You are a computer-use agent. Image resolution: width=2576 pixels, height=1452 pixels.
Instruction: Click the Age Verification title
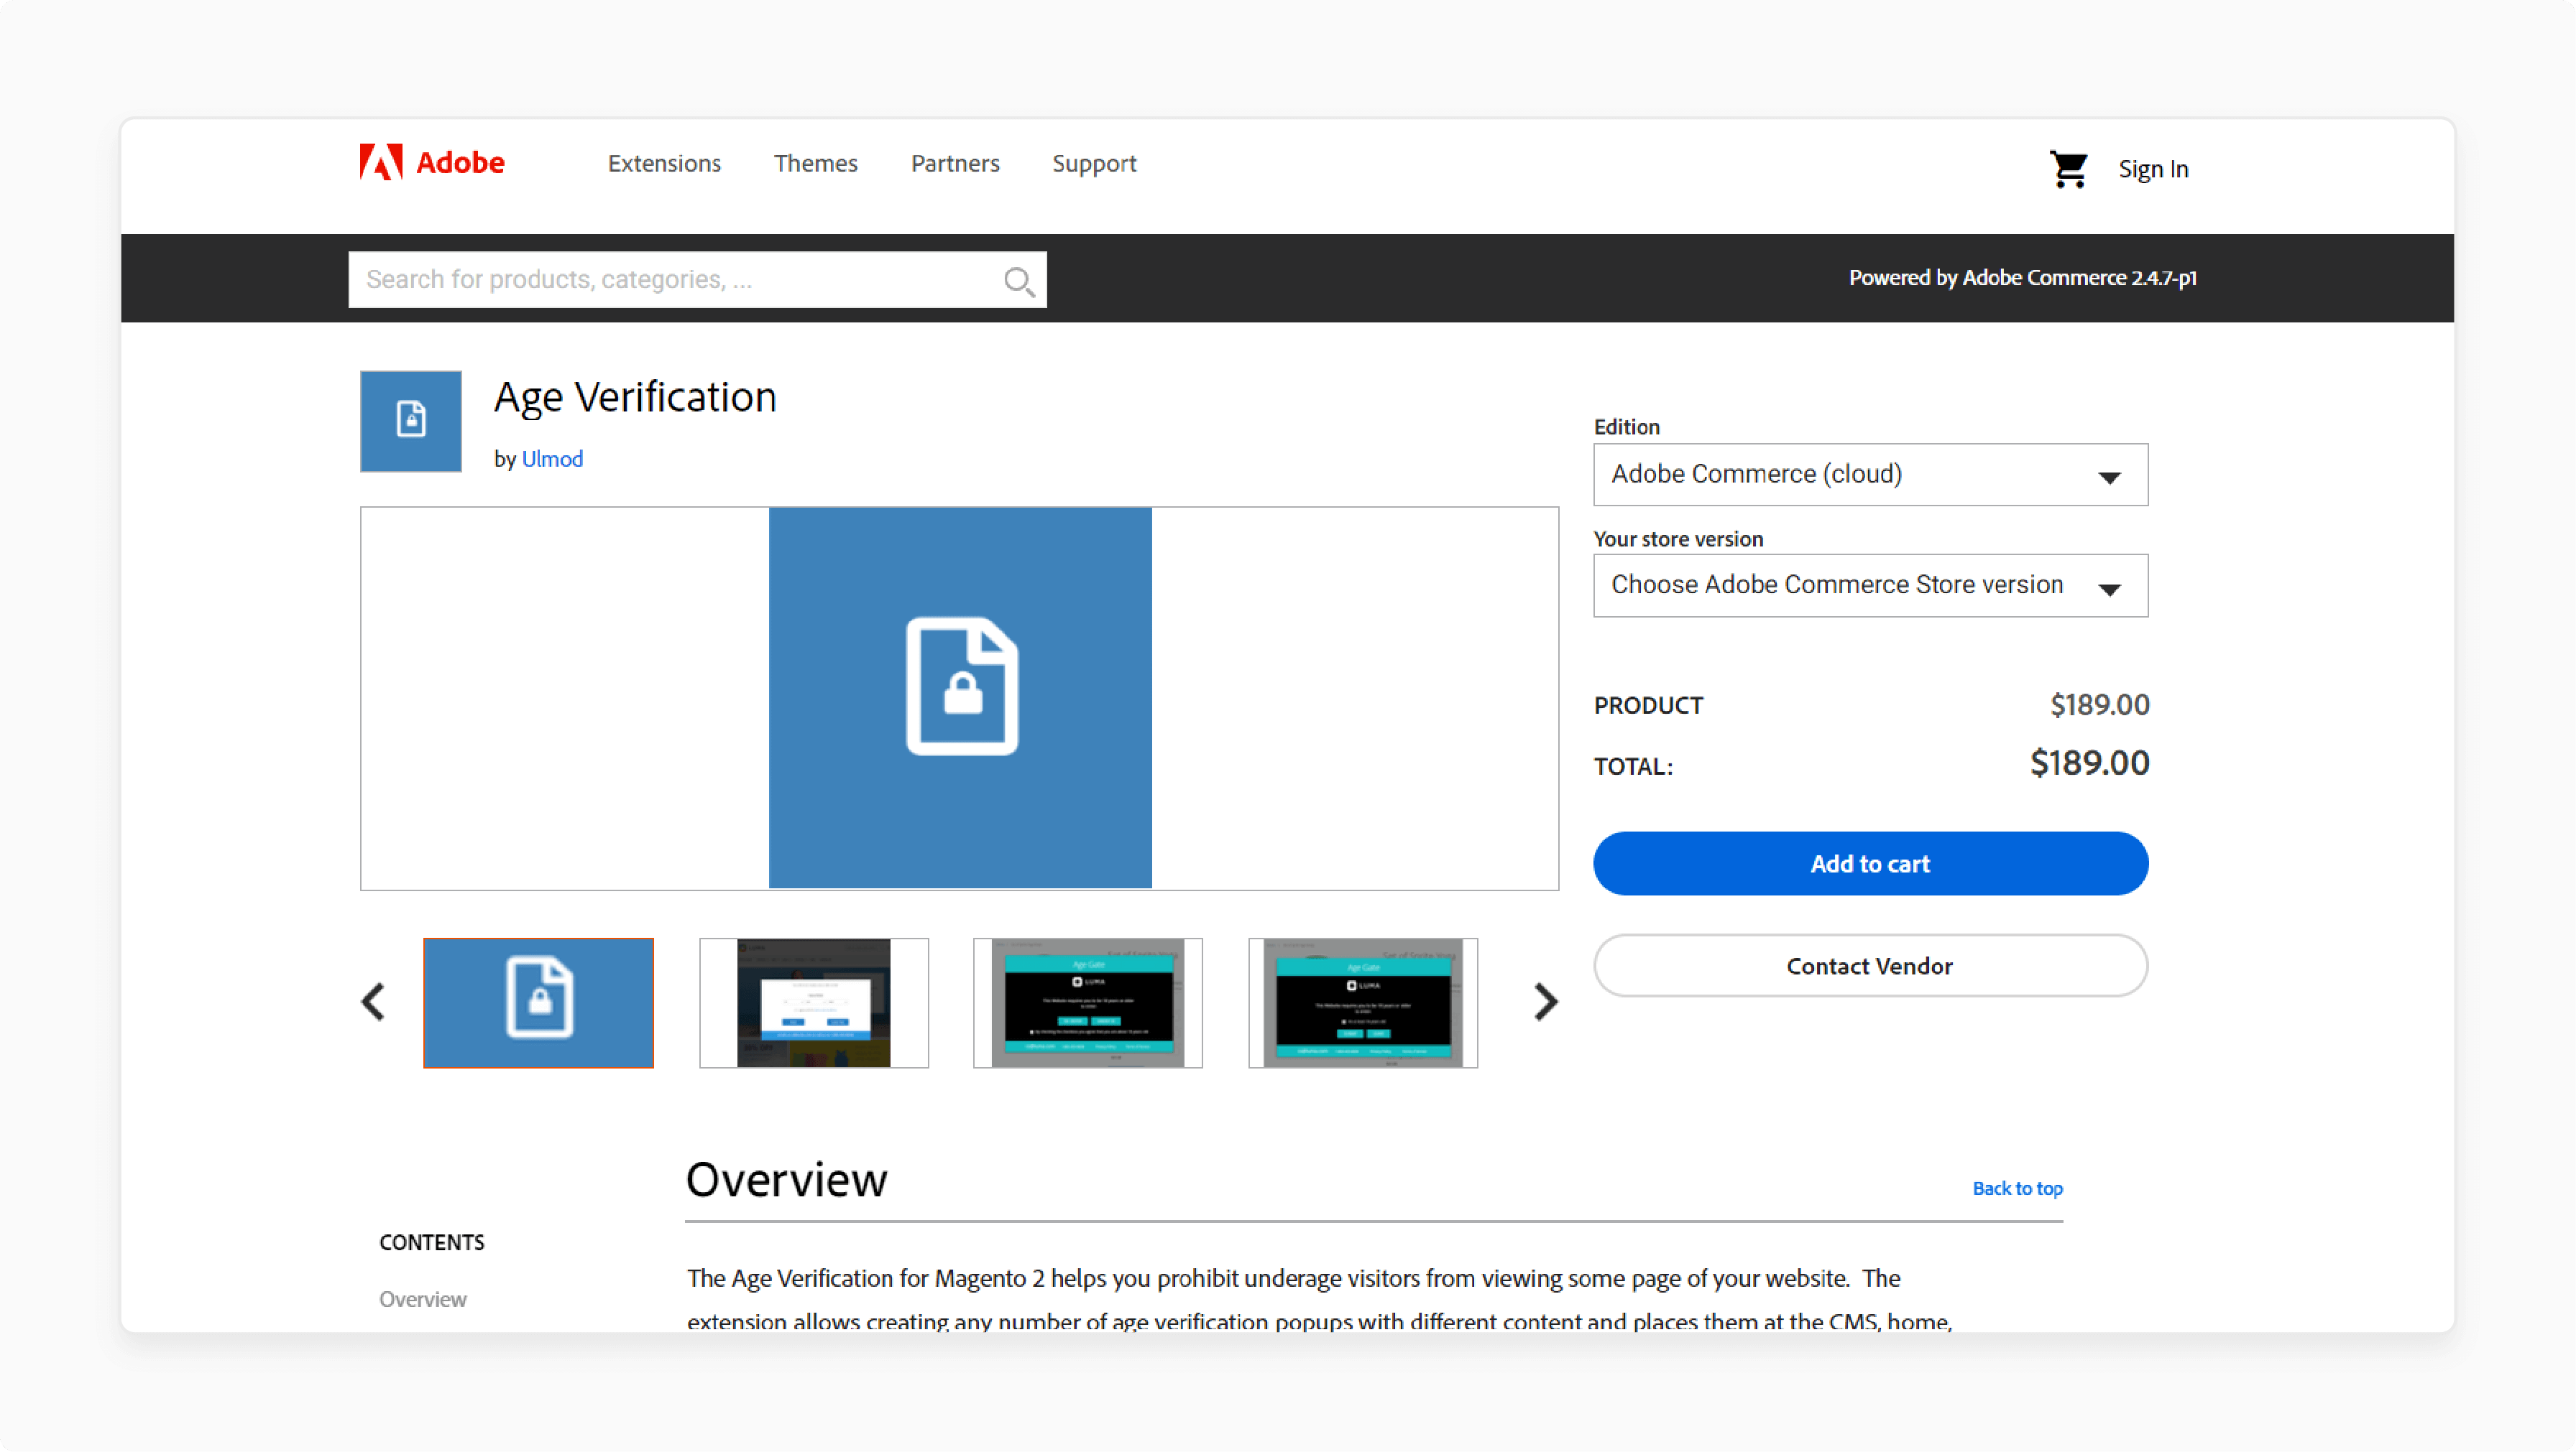pos(635,398)
